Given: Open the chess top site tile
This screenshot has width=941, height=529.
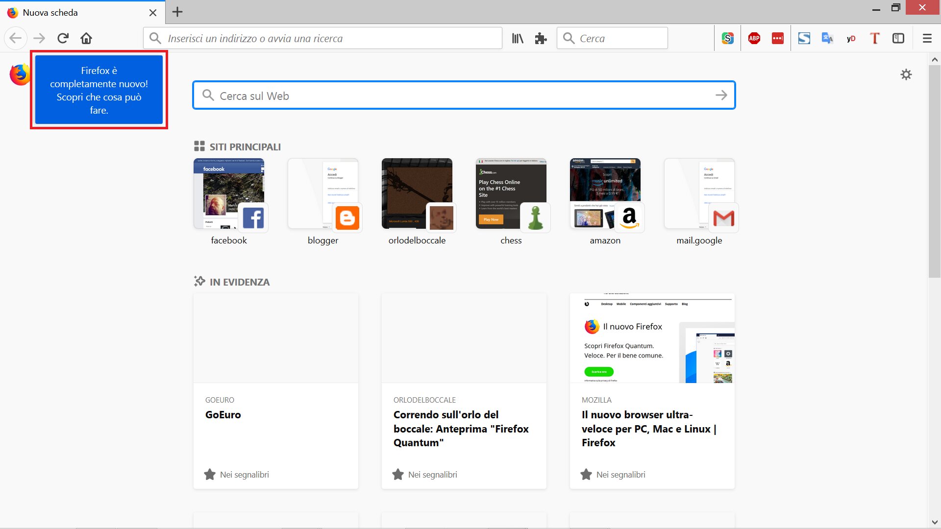Looking at the screenshot, I should point(511,194).
